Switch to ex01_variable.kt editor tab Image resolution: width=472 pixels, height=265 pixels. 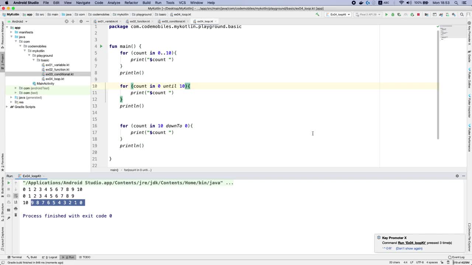tap(108, 21)
